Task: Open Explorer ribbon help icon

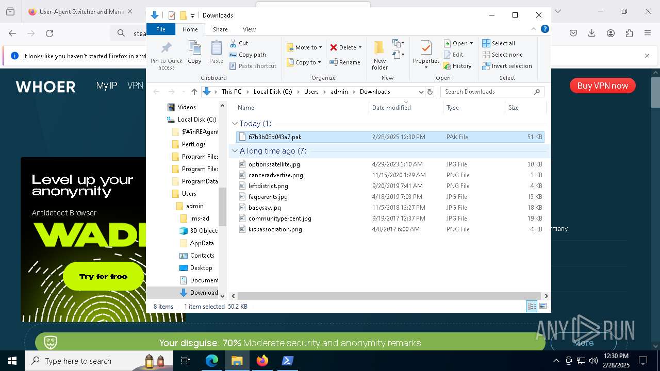Action: [x=544, y=29]
